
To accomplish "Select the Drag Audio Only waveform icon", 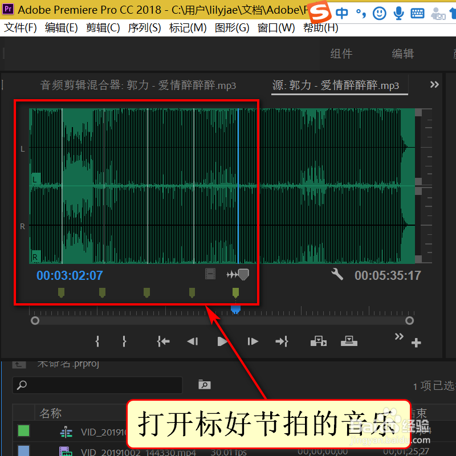I will [238, 274].
